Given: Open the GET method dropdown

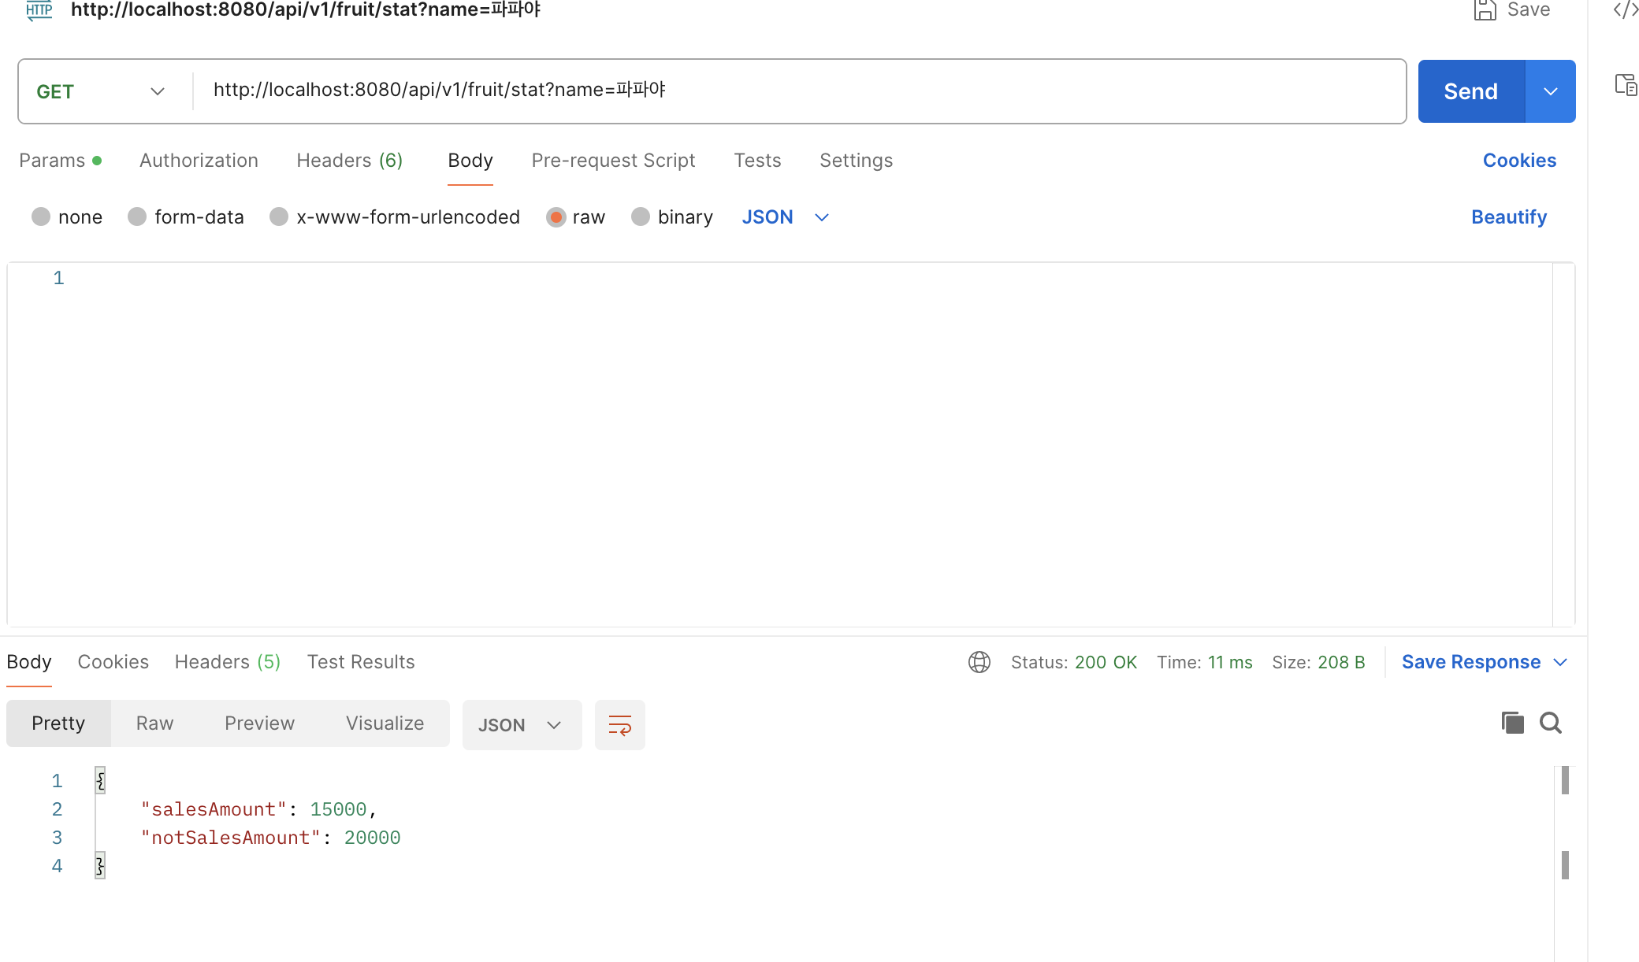Looking at the screenshot, I should [x=102, y=91].
